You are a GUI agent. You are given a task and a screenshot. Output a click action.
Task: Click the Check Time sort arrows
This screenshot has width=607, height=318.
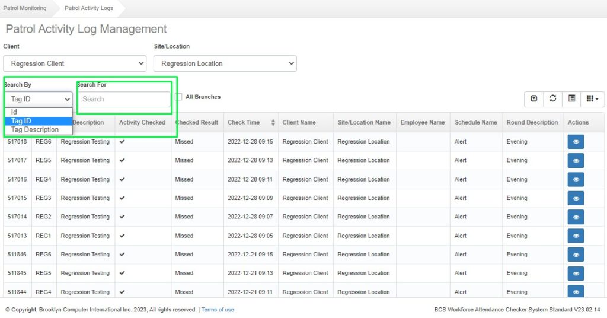coord(273,123)
